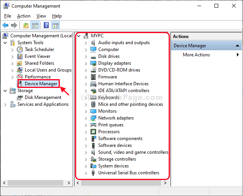The height and width of the screenshot is (196, 243).
Task: Click the Human Interface Devices icon
Action: coord(93,84)
